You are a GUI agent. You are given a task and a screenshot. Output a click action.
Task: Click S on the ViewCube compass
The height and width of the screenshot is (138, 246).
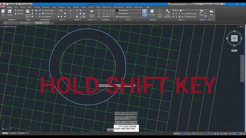click(234, 46)
